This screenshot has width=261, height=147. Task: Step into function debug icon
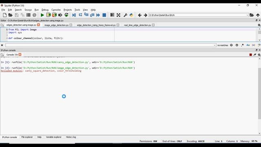(x=86, y=15)
